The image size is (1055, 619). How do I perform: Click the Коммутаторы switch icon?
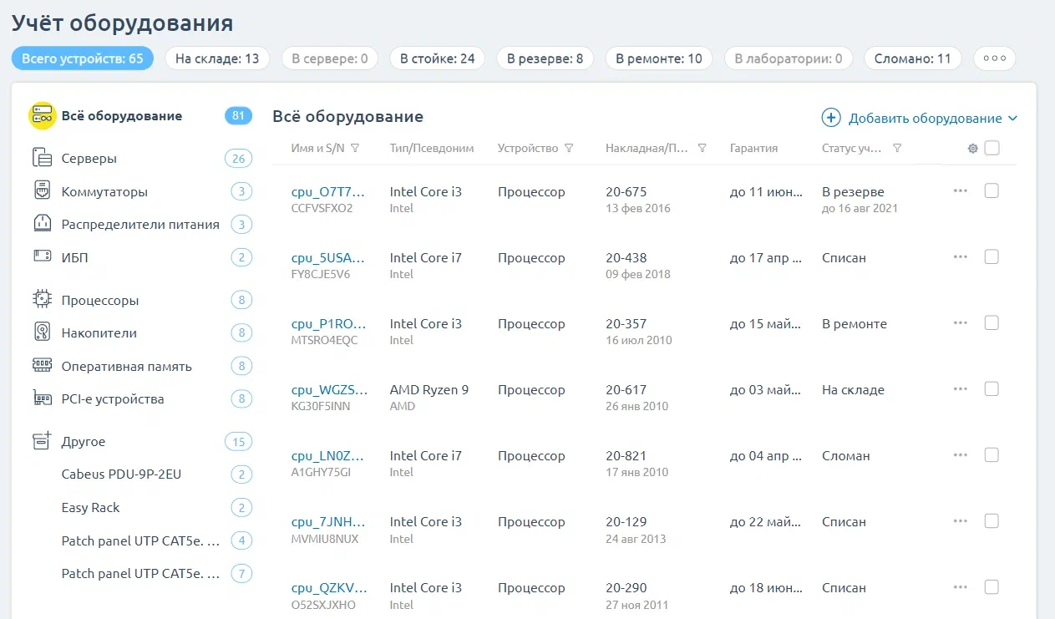tap(42, 191)
